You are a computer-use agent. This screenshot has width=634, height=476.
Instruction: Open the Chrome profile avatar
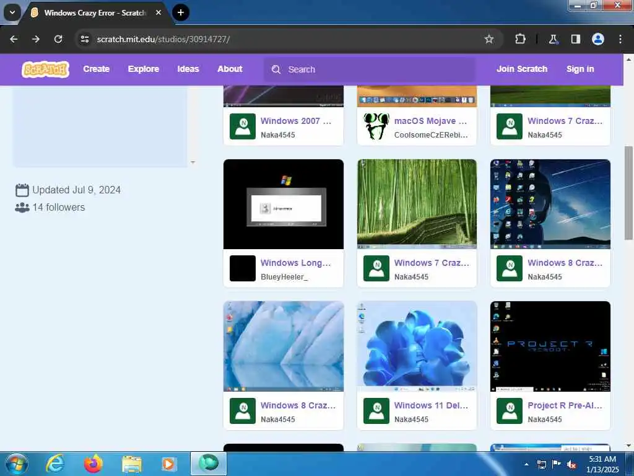point(597,39)
